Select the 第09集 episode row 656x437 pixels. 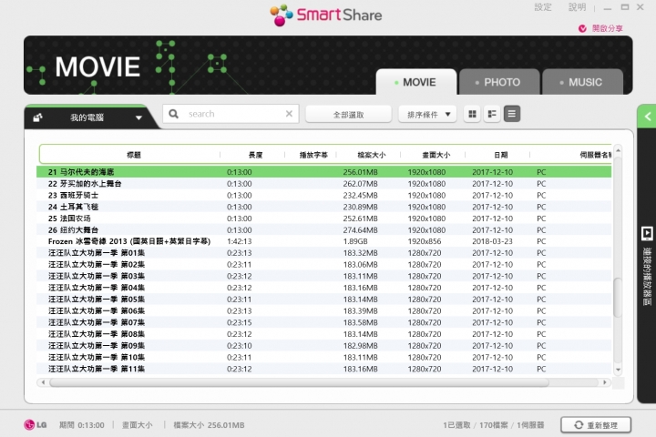tap(323, 346)
